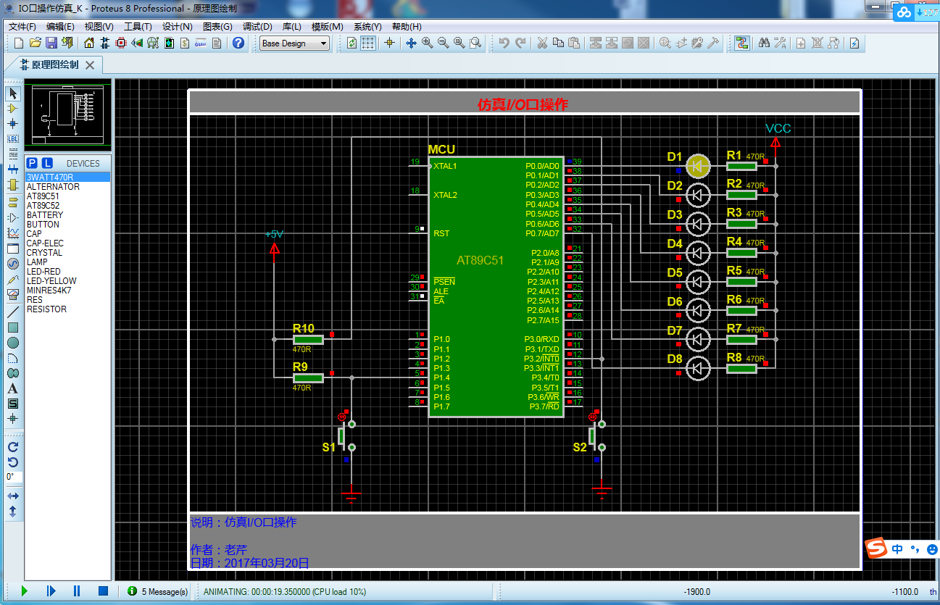Paste from the clipboard
This screenshot has height=605, width=940.
tap(574, 43)
